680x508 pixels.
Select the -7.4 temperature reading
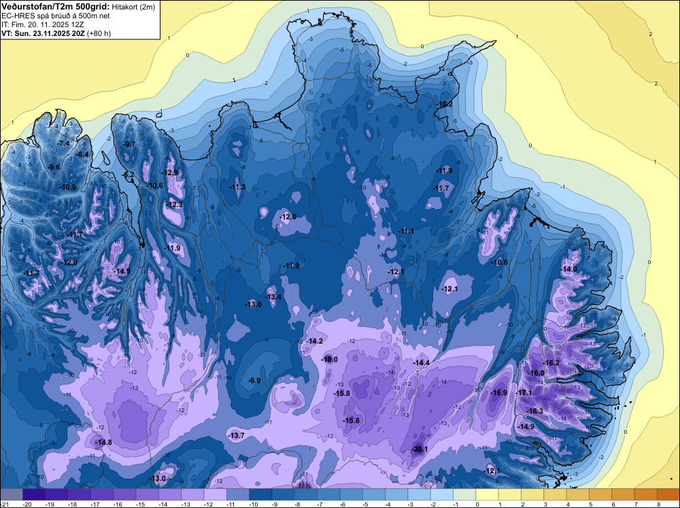coord(63,143)
